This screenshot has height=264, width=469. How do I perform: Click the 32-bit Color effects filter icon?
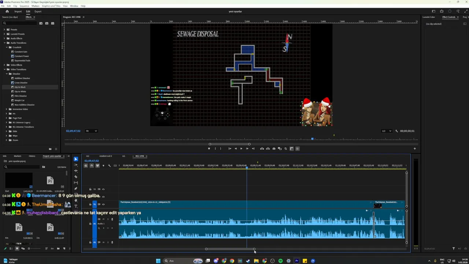pos(47,23)
